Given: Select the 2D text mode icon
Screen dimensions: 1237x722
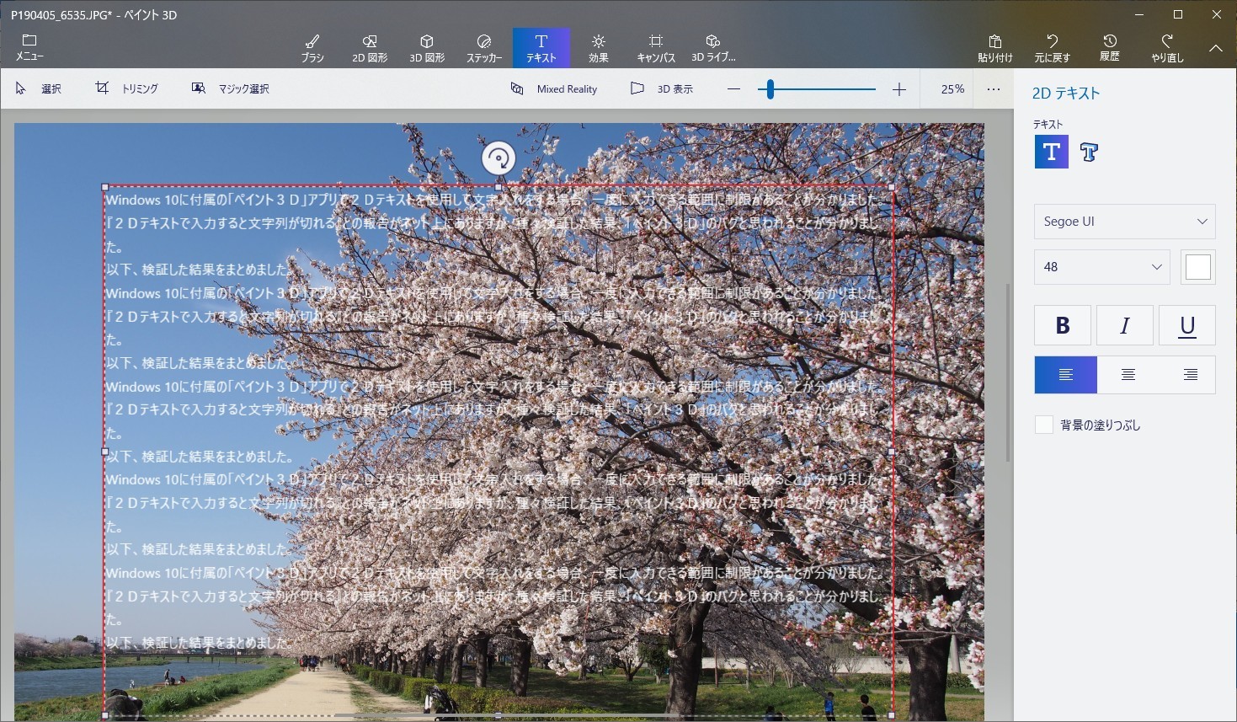Looking at the screenshot, I should [1052, 152].
